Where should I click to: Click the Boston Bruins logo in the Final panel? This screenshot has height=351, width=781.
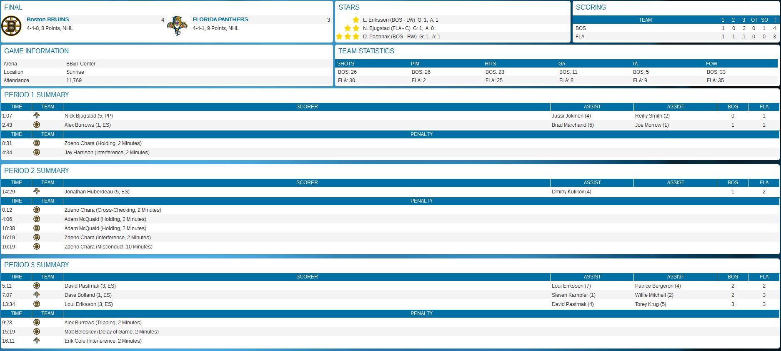[12, 26]
